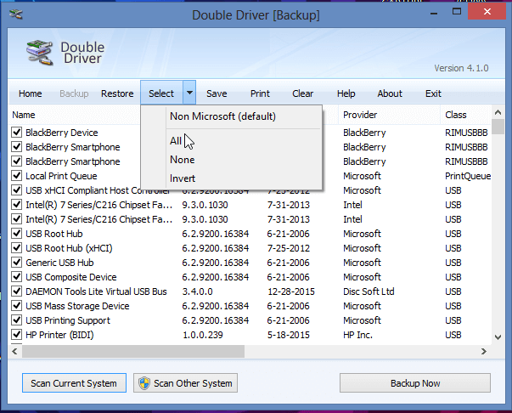Click HP Inc. provider cell
512x413 pixels.
pyautogui.click(x=357, y=335)
